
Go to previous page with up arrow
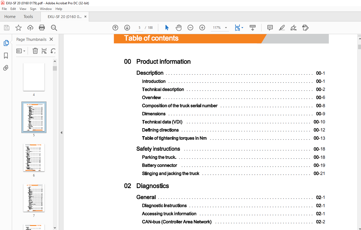(115, 28)
